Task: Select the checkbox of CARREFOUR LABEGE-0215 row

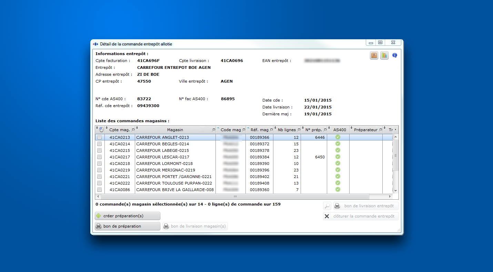Action: pos(99,150)
